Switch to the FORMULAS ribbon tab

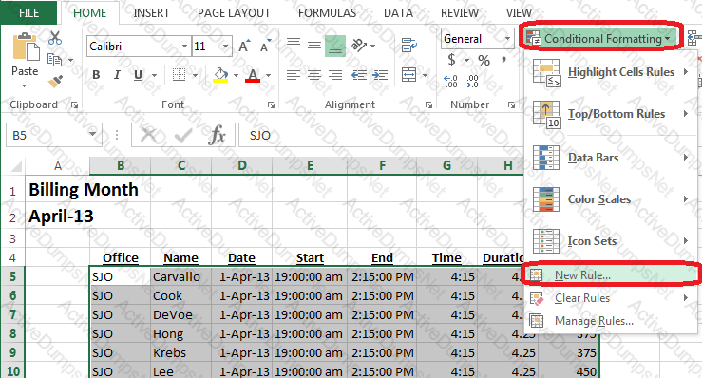327,13
